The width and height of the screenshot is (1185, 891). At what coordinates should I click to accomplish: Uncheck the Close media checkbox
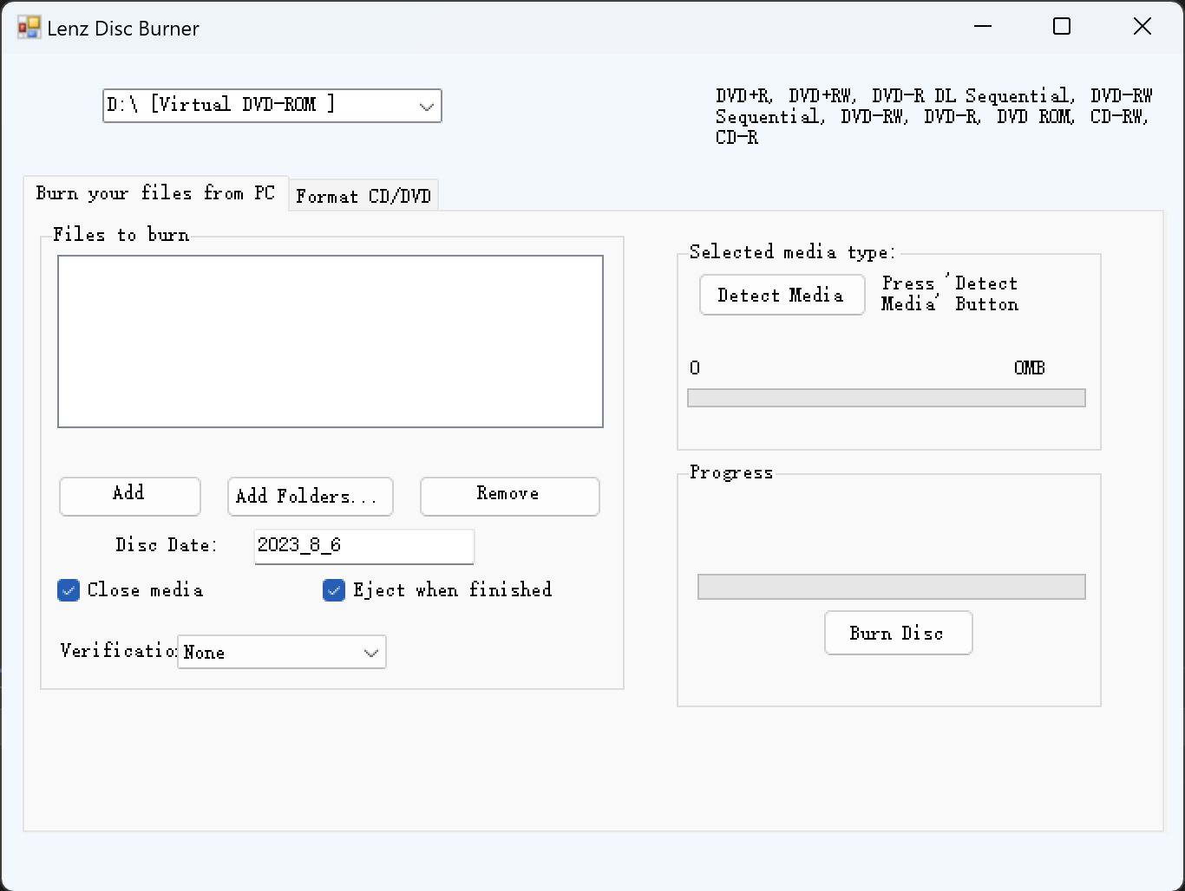[69, 590]
